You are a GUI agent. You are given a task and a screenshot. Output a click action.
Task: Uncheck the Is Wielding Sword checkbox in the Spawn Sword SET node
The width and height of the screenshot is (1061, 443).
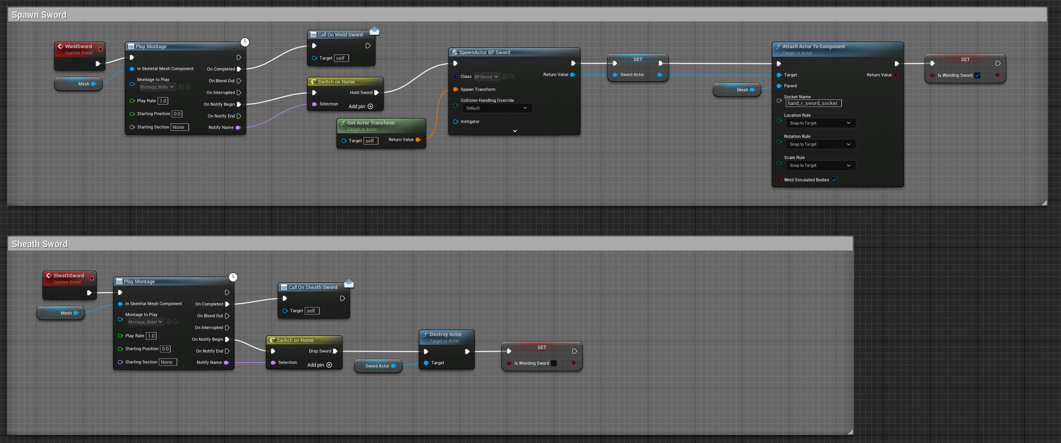[x=977, y=75]
